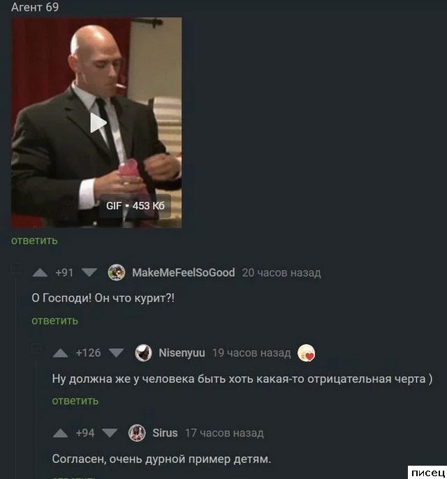Open Sirus's profile avatar

[x=137, y=433]
